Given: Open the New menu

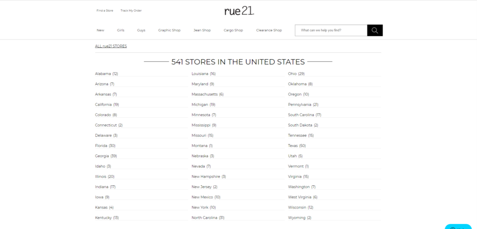Looking at the screenshot, I should 100,30.
